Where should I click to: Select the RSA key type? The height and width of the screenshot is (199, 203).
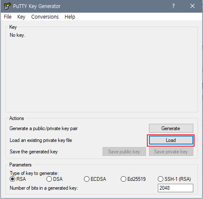(x=18, y=179)
